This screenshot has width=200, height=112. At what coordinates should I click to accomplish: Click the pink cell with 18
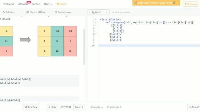coord(70,31)
